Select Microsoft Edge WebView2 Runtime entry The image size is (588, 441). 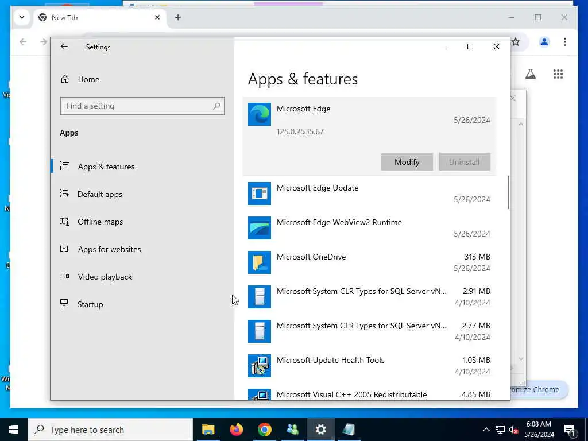[369, 228]
